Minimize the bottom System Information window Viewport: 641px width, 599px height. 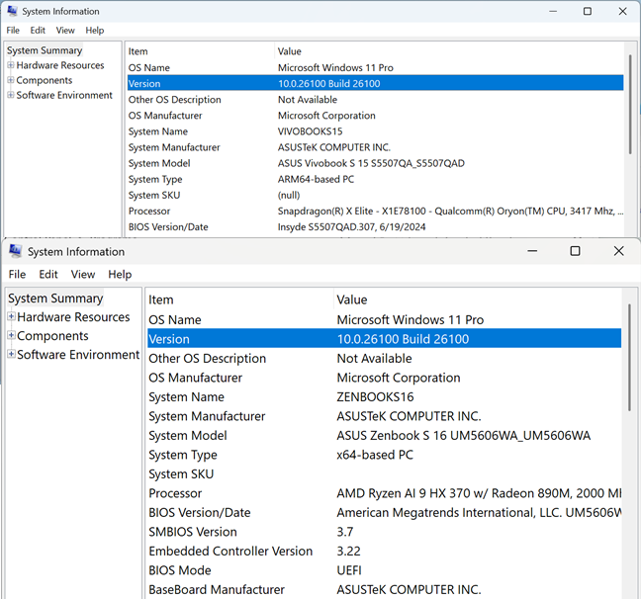click(x=532, y=251)
